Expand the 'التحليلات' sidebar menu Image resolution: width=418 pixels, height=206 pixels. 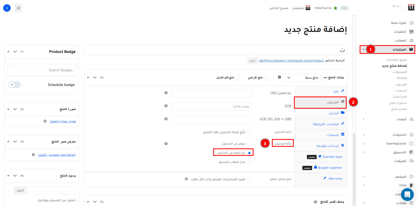pyautogui.click(x=400, y=135)
